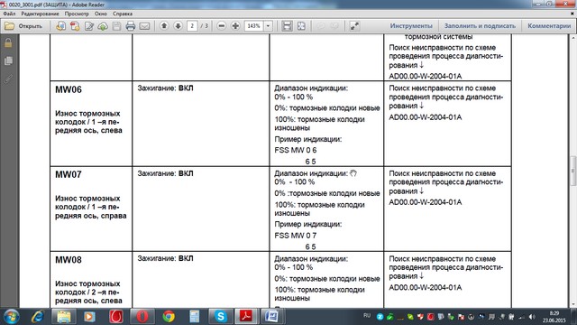The image size is (577, 325).
Task: Open the attachments paperclip sidebar icon
Action: pyautogui.click(x=8, y=79)
